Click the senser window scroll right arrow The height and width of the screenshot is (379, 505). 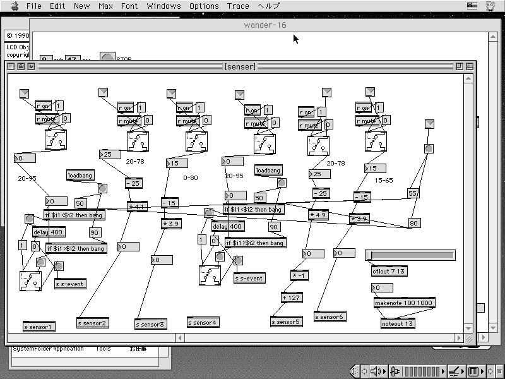click(x=458, y=338)
